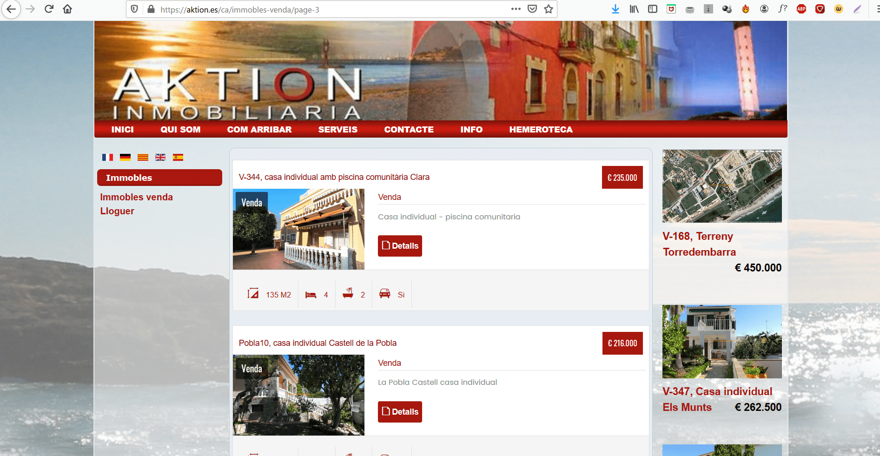The width and height of the screenshot is (880, 456).
Task: Click the font finder f? extension
Action: tap(783, 9)
